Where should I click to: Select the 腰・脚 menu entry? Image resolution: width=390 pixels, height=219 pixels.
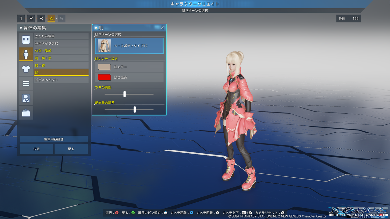pyautogui.click(x=61, y=65)
